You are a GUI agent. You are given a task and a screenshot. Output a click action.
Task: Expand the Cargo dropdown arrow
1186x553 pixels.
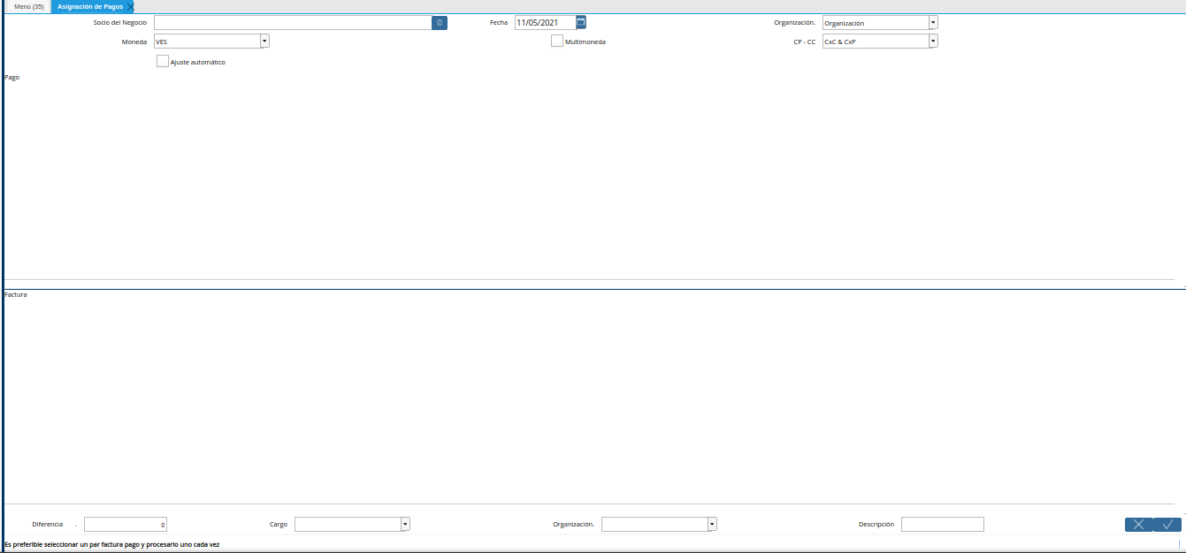pyautogui.click(x=405, y=524)
